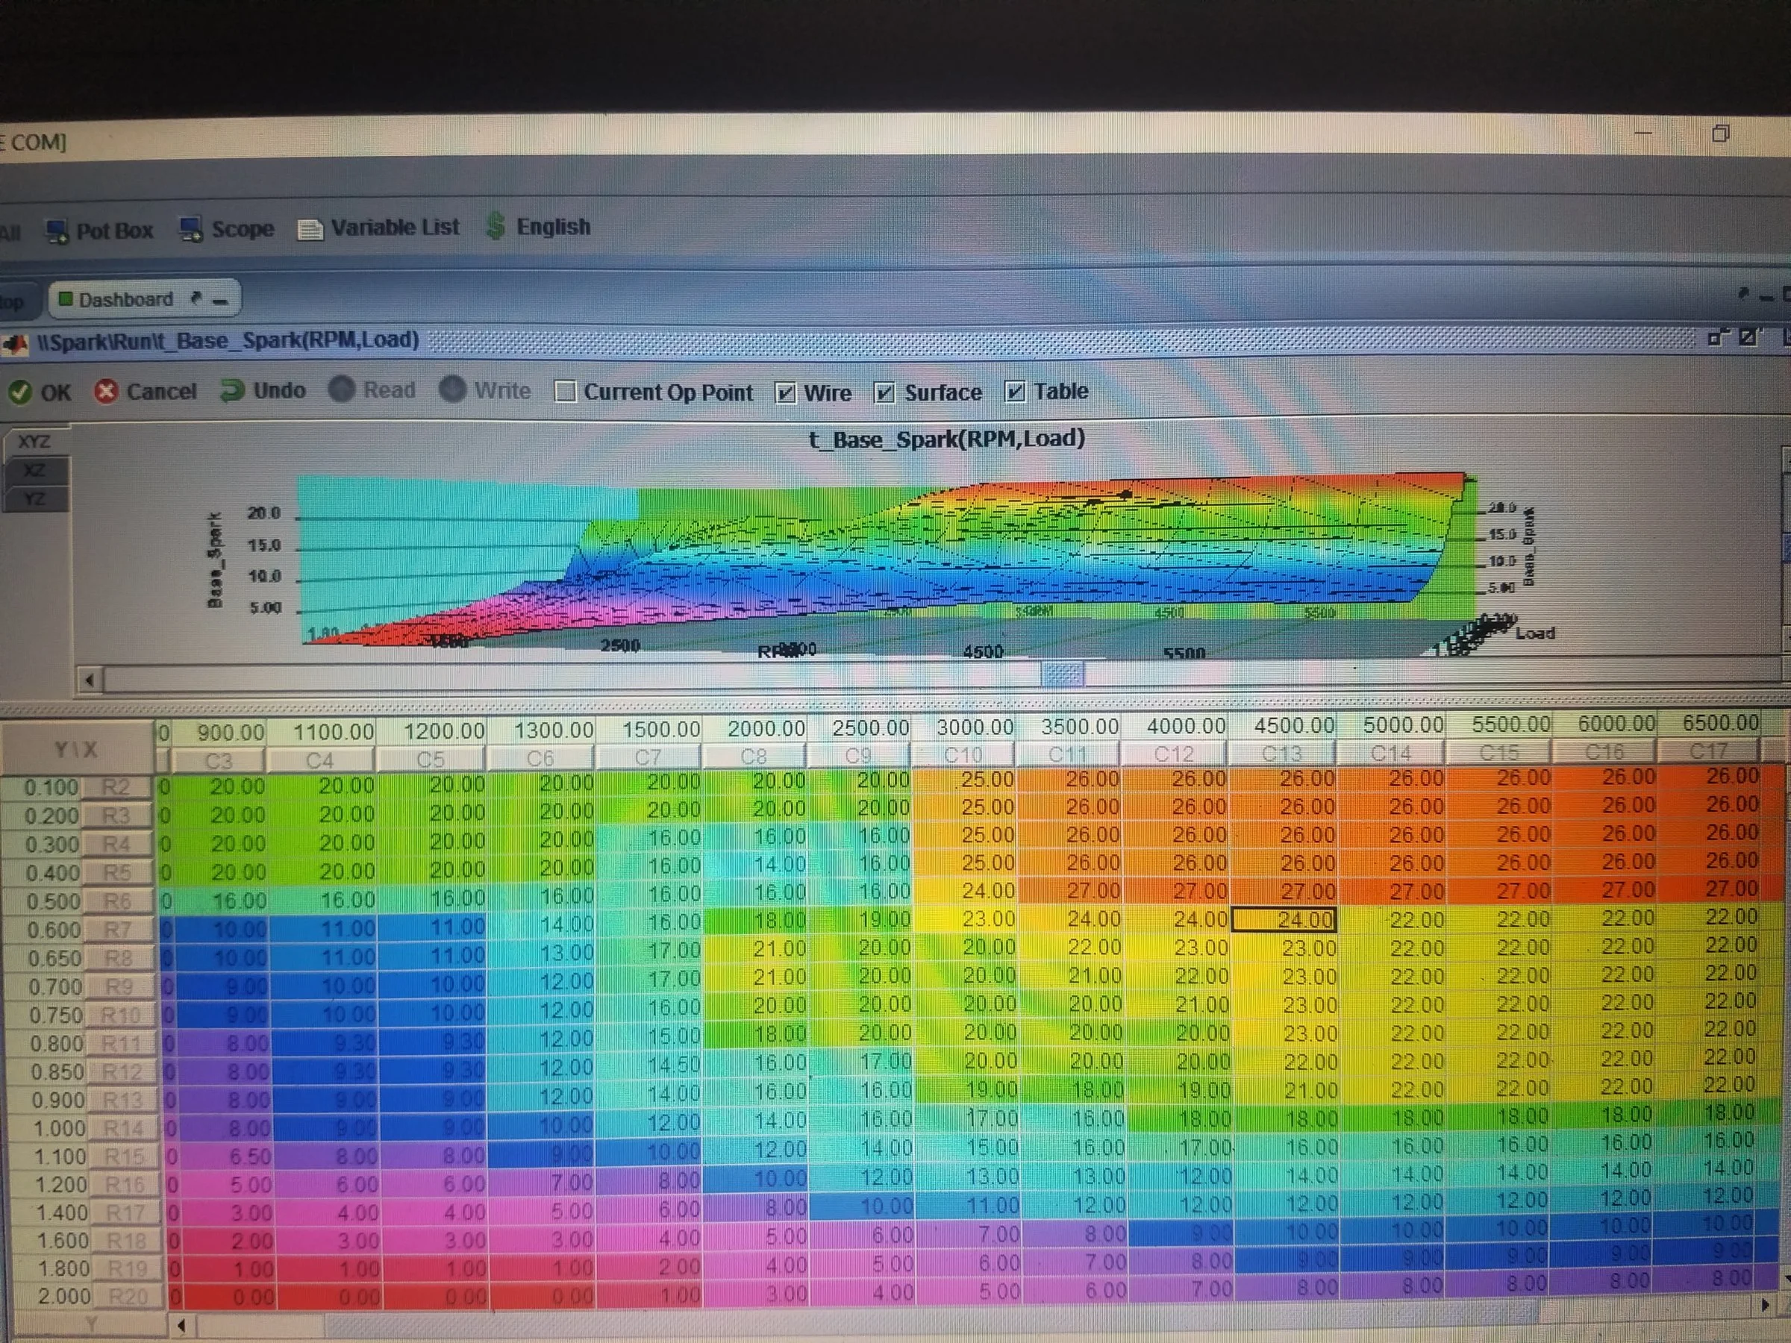1791x1343 pixels.
Task: Toggle the Wire checkbox
Action: [x=784, y=392]
